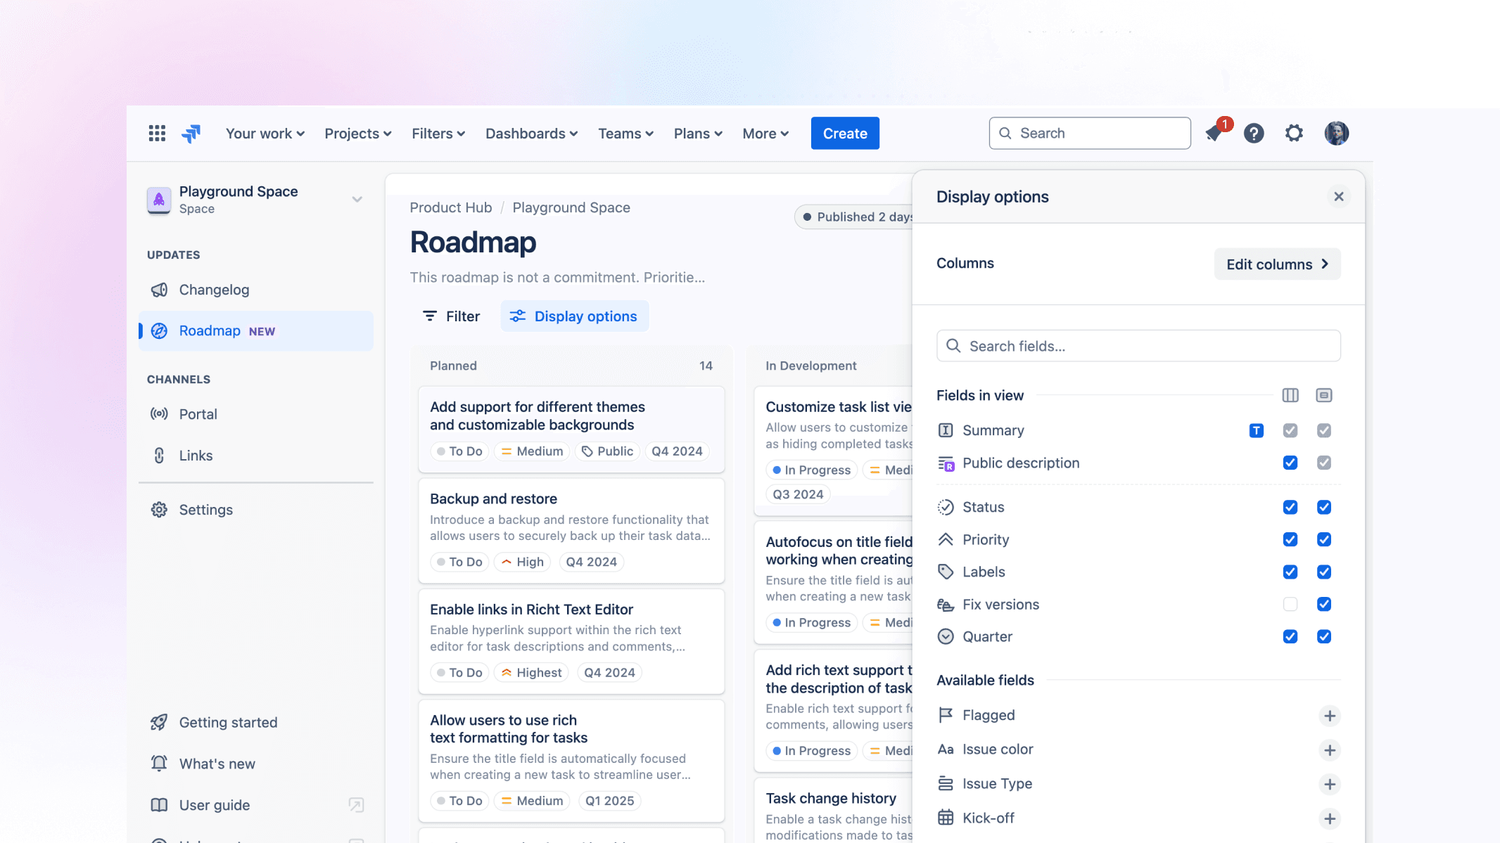Open Changelog in the sidebar
This screenshot has height=843, width=1500.
[x=214, y=290]
